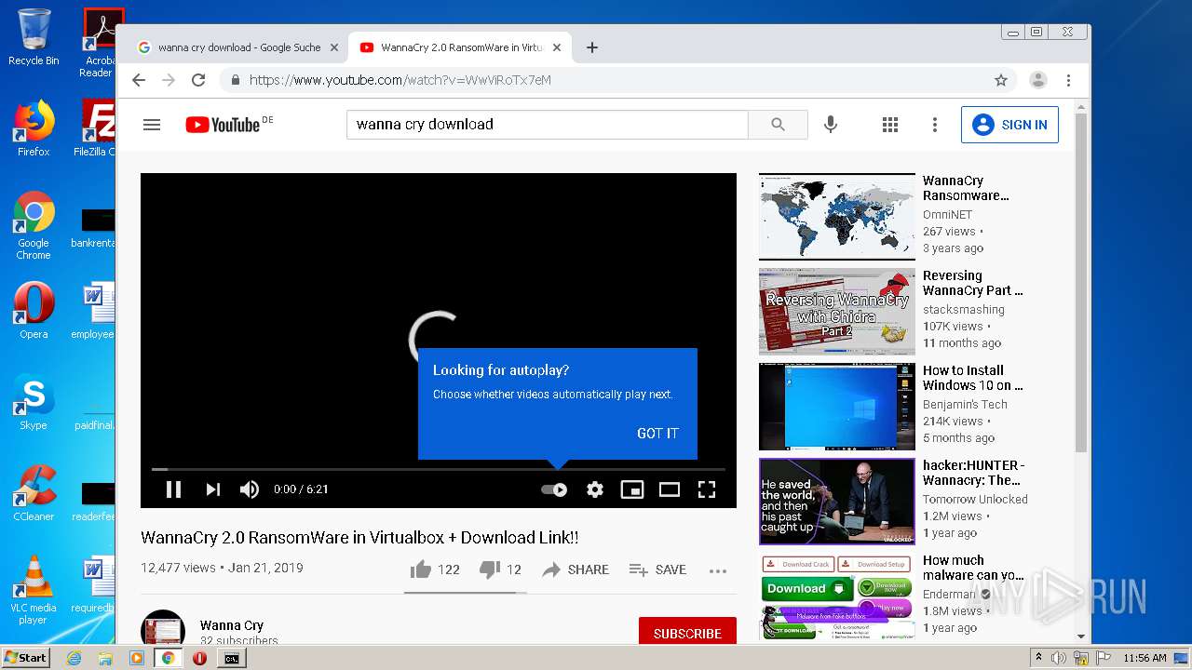1192x670 pixels.
Task: Launch Opera from the desktop
Action: point(34,311)
